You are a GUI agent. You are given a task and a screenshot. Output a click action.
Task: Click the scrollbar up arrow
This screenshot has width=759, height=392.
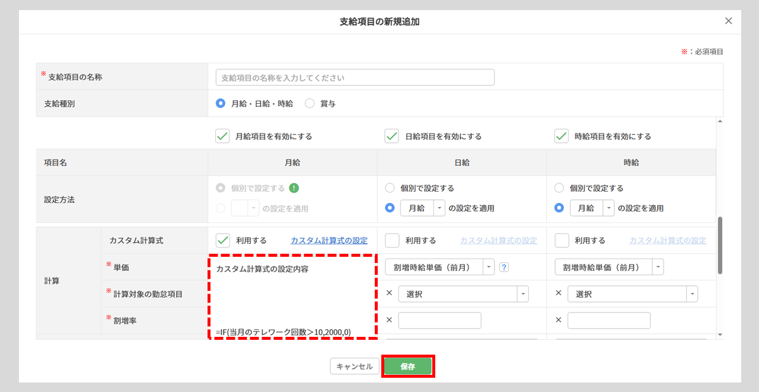(720, 121)
